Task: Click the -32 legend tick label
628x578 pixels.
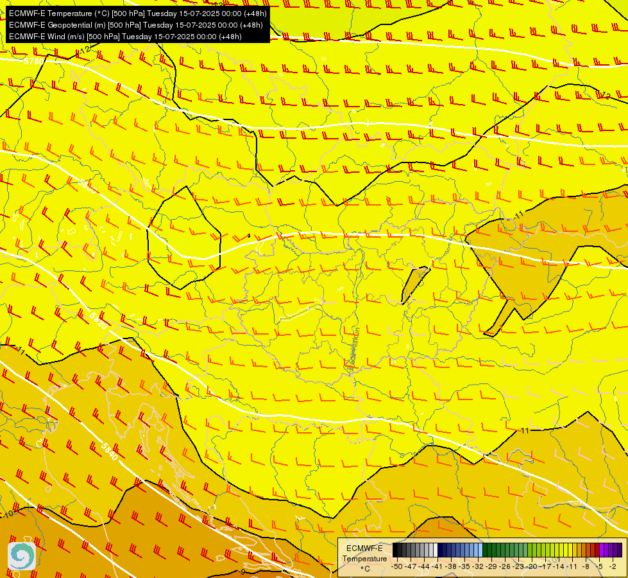Action: [x=478, y=567]
